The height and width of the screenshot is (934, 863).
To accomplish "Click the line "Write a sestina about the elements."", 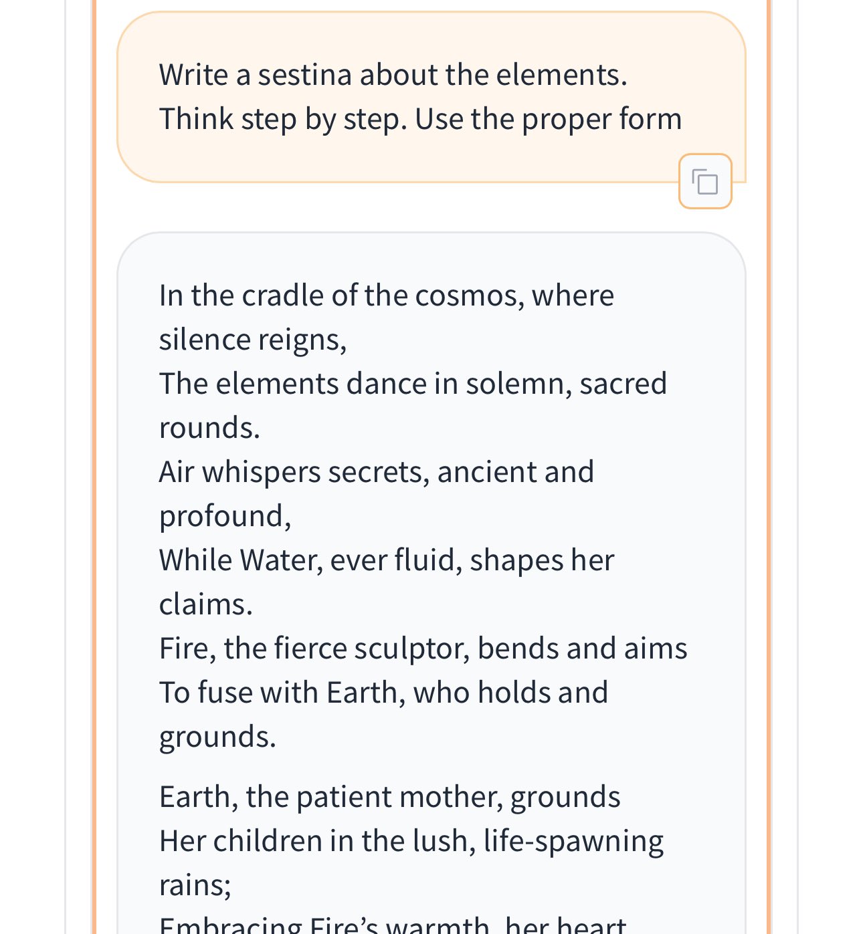I will (393, 74).
